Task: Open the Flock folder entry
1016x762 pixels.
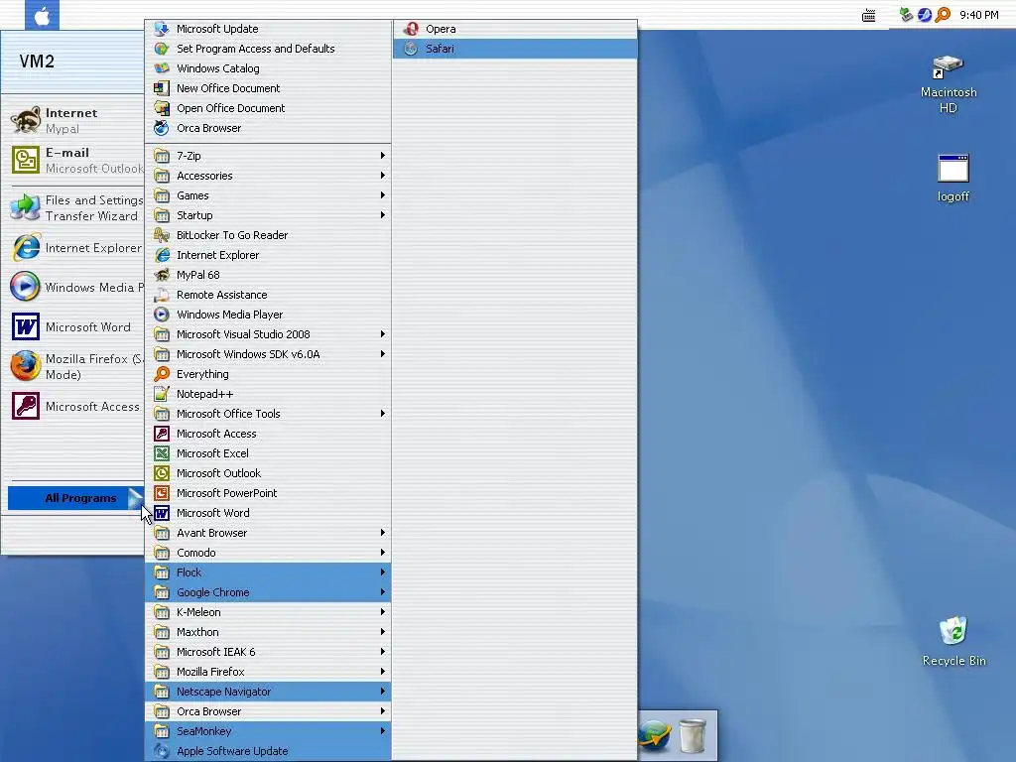Action: point(268,572)
